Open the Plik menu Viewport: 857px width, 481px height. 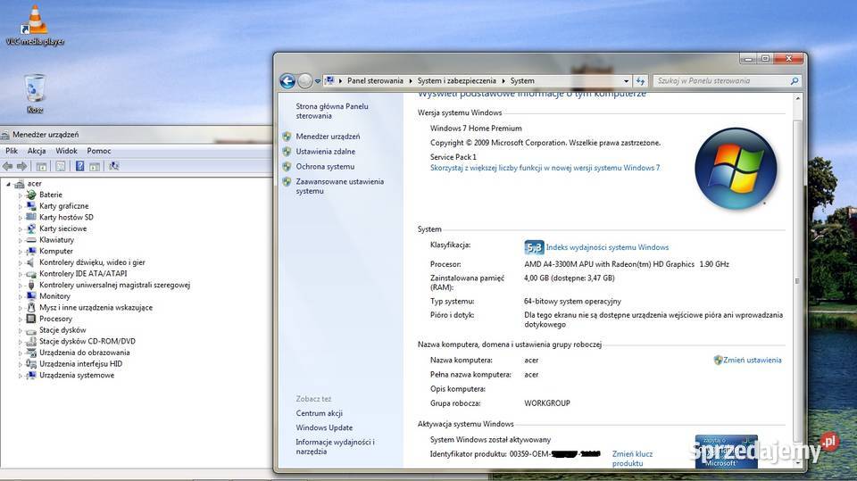click(x=12, y=151)
